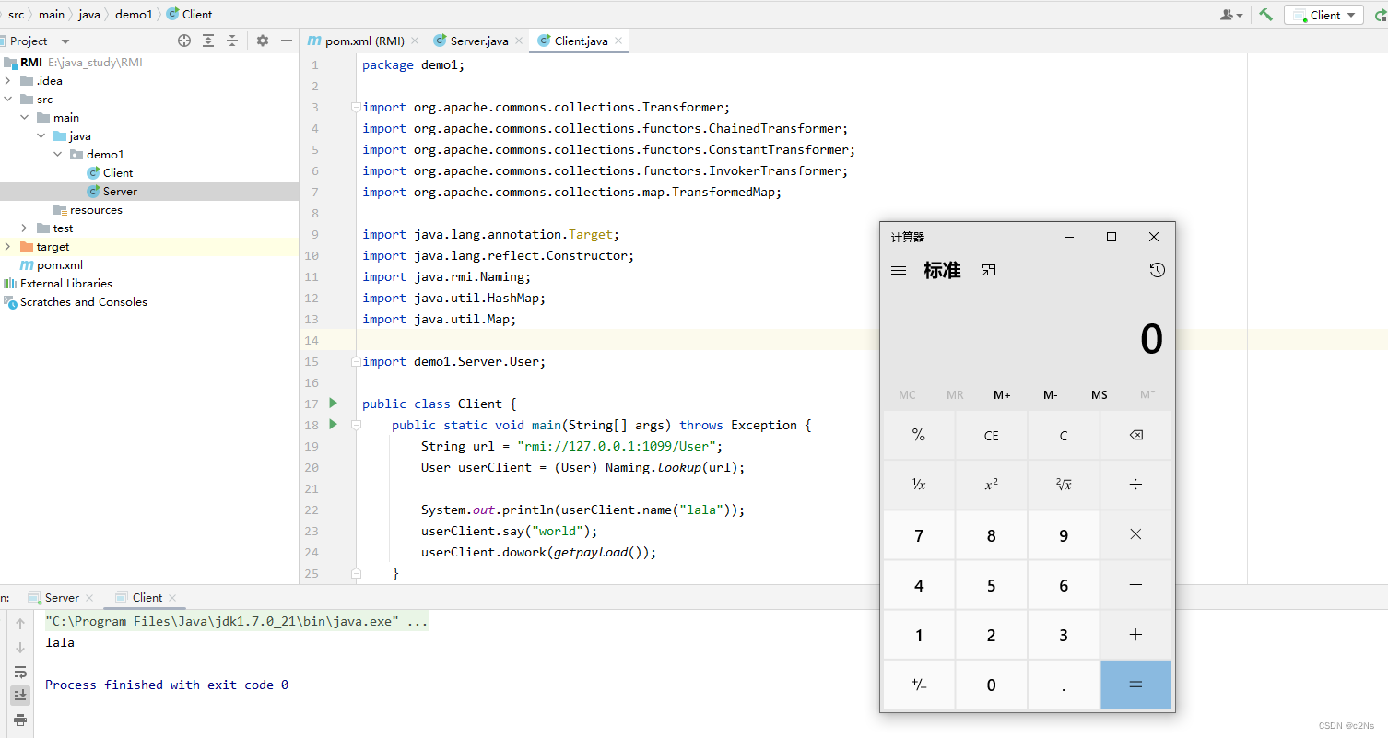Select pom.xml in project tree
1388x738 pixels.
[52, 265]
